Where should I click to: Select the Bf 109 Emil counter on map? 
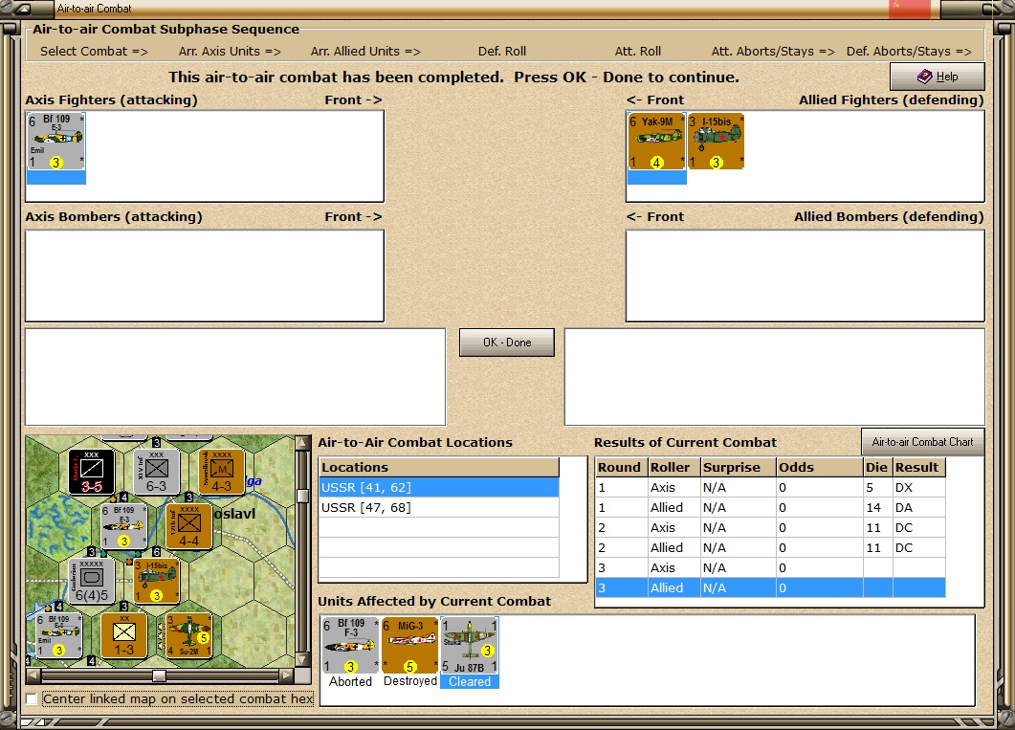click(x=59, y=635)
